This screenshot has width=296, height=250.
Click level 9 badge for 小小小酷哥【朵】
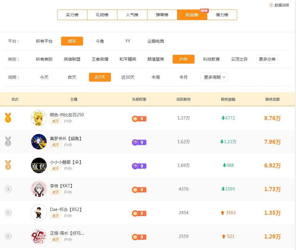click(139, 166)
